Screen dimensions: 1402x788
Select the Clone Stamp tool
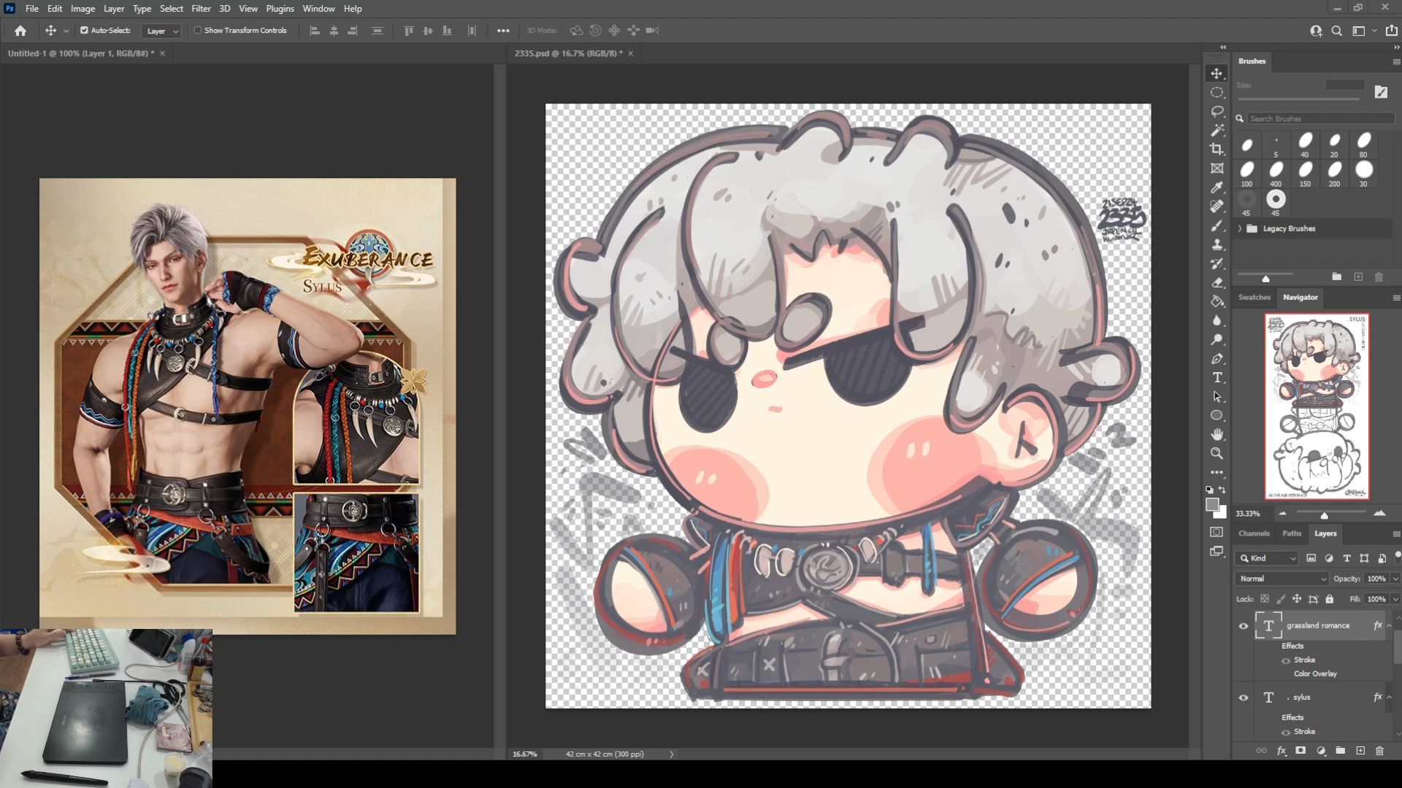coord(1217,244)
